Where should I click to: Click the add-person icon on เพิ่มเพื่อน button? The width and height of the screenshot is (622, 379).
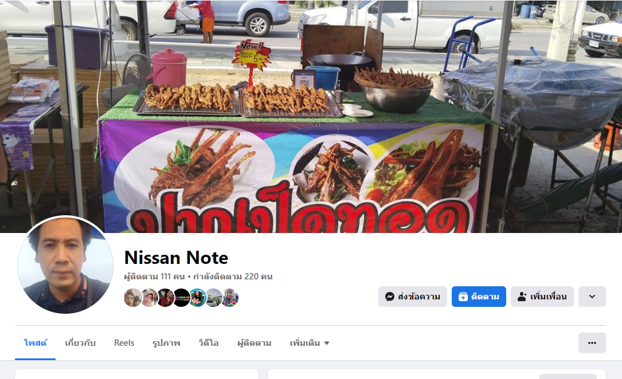(x=522, y=297)
